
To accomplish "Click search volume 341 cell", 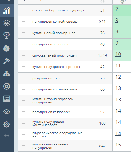I will (x=102, y=22).
